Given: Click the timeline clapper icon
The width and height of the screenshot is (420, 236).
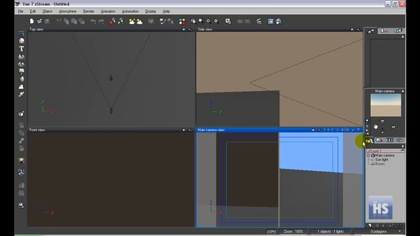Looking at the screenshot, I should (x=259, y=21).
